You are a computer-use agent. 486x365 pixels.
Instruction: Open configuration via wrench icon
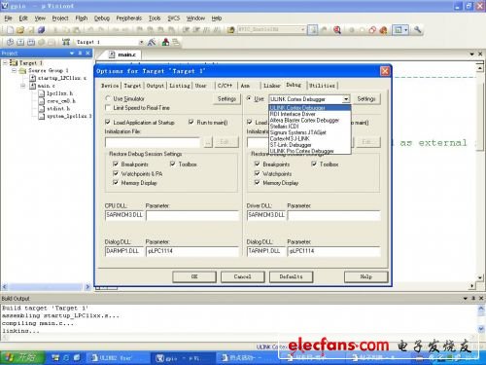[x=418, y=30]
